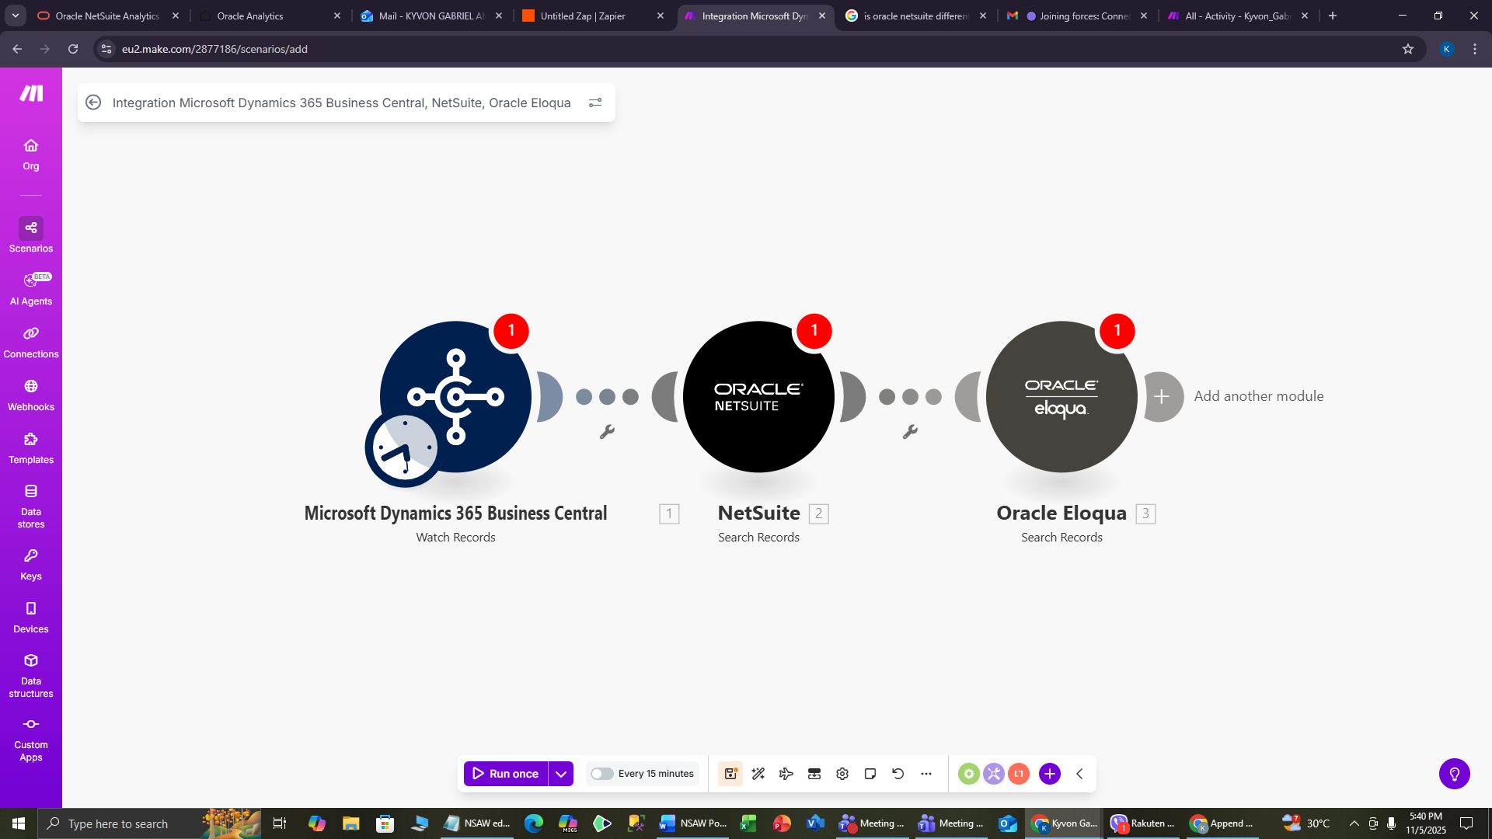Click wrench filter between NetSuite and Eloqua
This screenshot has width=1492, height=839.
pyautogui.click(x=910, y=432)
